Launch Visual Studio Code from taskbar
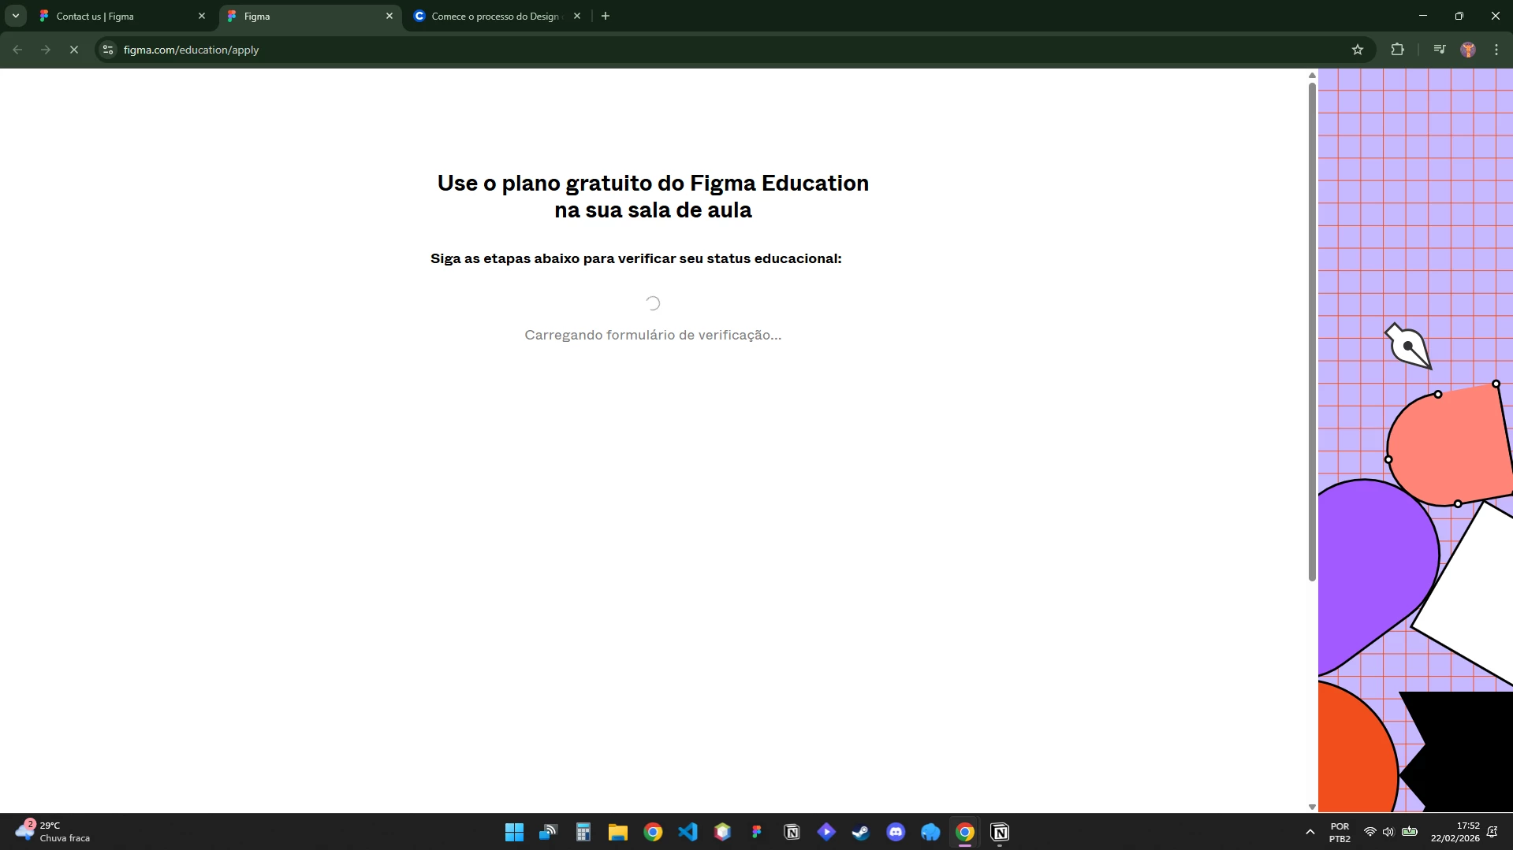1513x850 pixels. [x=688, y=832]
